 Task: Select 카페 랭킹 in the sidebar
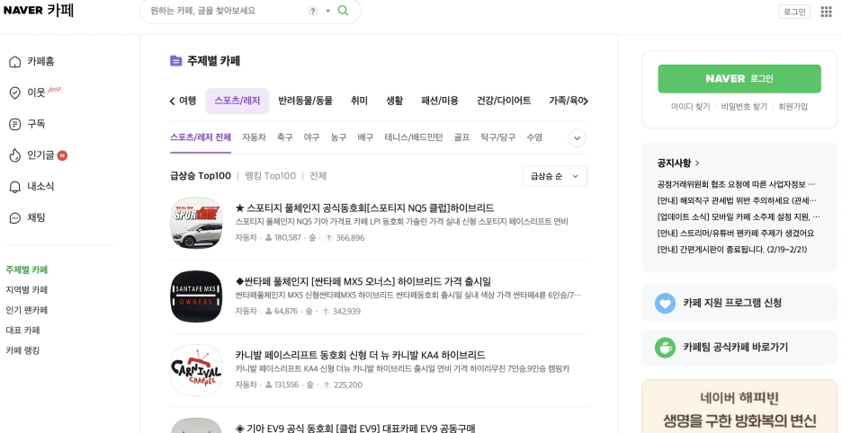23,350
